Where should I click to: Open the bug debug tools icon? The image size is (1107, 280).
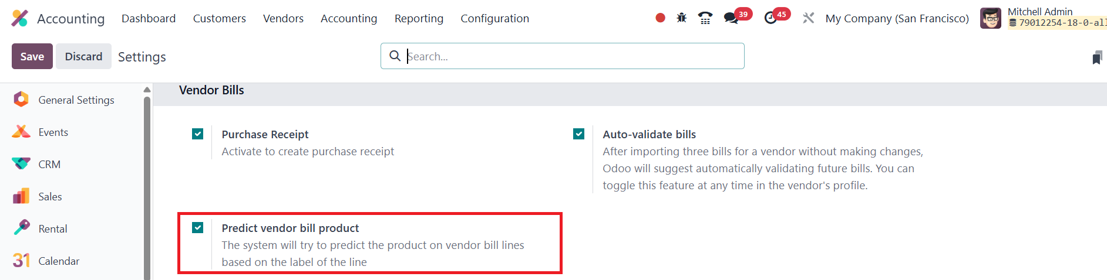click(x=681, y=18)
